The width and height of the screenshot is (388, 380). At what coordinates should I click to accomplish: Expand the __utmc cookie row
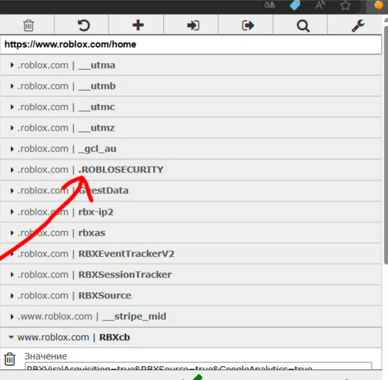pyautogui.click(x=191, y=107)
